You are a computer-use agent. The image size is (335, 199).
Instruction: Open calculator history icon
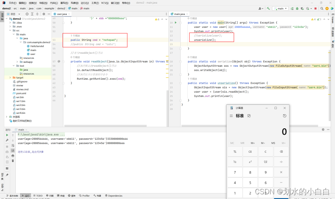point(284,116)
